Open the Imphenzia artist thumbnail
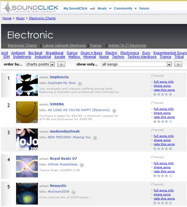The height and width of the screenshot is (207, 187). pyautogui.click(x=27, y=85)
